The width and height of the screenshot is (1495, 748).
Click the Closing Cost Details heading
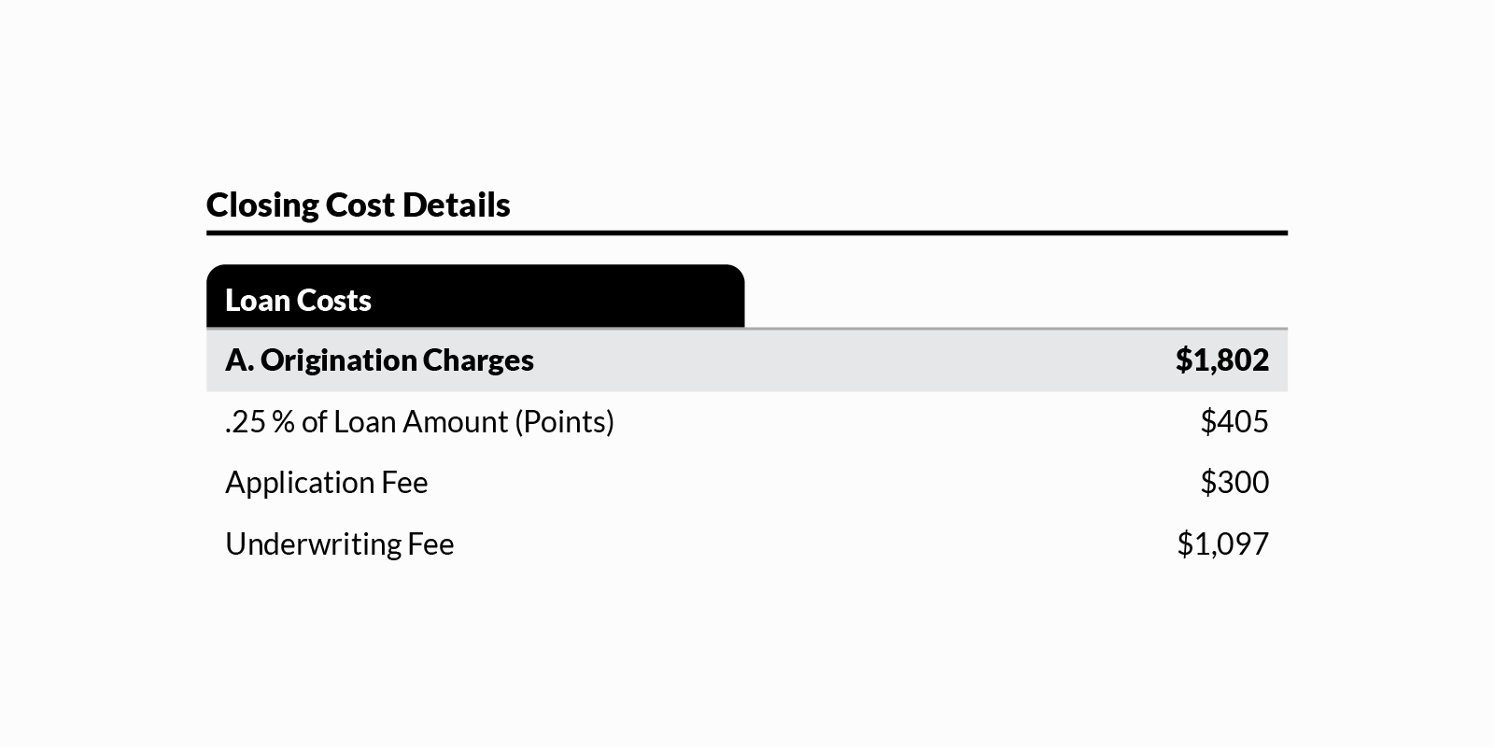click(x=358, y=205)
